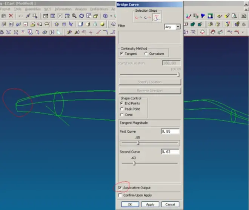The width and height of the screenshot is (249, 210).
Task: Click the Block primitive icon
Action: (80, 24)
